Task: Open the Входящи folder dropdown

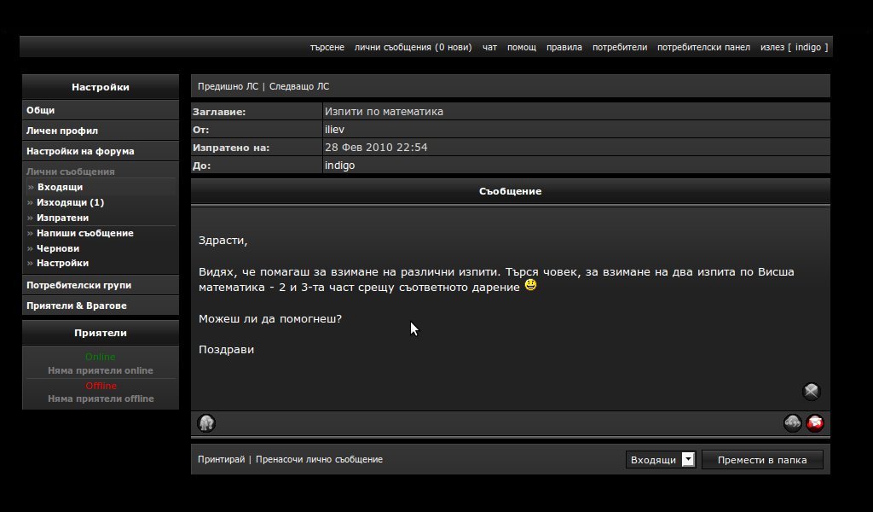Action: (661, 460)
